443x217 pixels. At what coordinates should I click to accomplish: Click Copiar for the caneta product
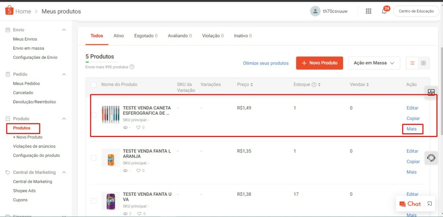413,118
